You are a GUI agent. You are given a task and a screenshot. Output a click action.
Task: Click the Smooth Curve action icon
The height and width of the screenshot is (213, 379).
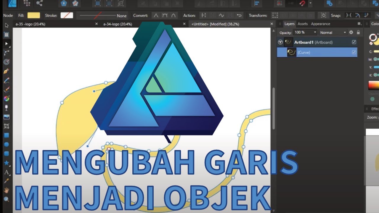point(221,15)
